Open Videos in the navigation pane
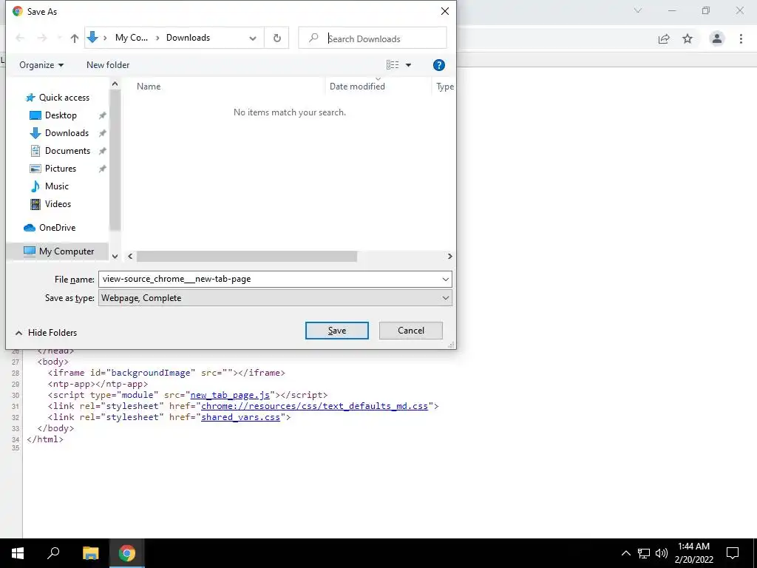 [x=58, y=204]
